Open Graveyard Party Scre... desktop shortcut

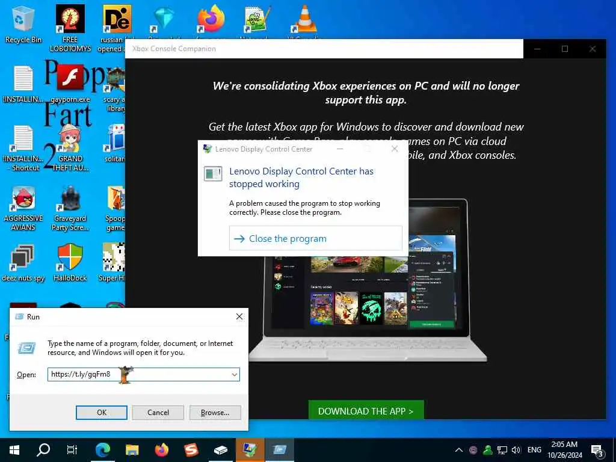(70, 208)
